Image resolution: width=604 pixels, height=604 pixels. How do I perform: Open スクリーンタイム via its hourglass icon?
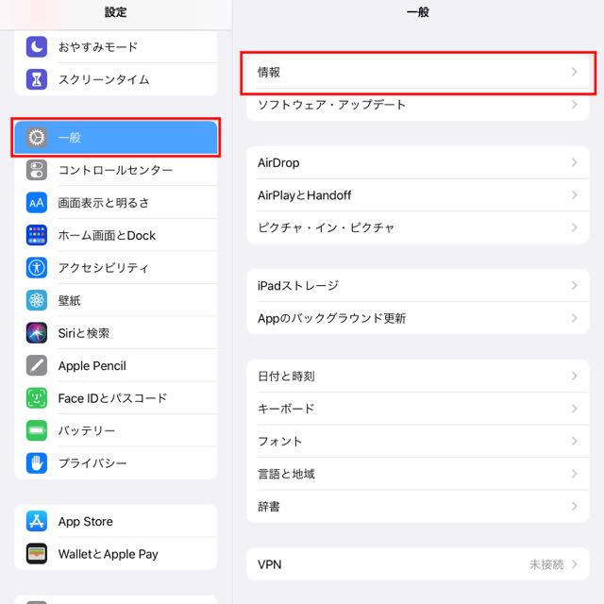coord(37,79)
